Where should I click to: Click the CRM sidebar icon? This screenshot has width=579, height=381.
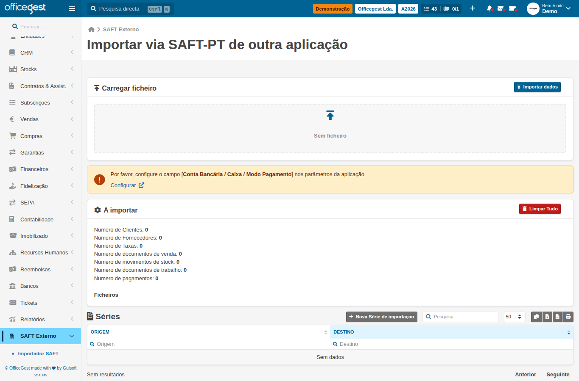click(x=12, y=52)
